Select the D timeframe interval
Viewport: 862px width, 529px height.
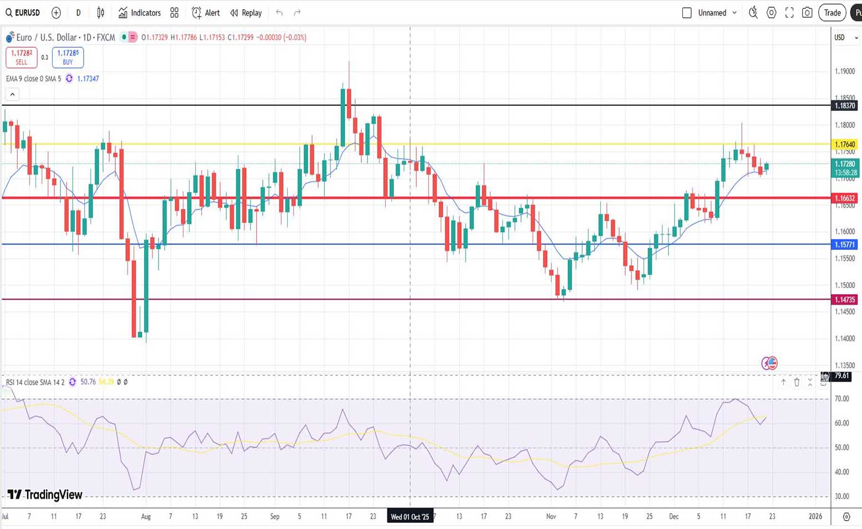[x=78, y=13]
